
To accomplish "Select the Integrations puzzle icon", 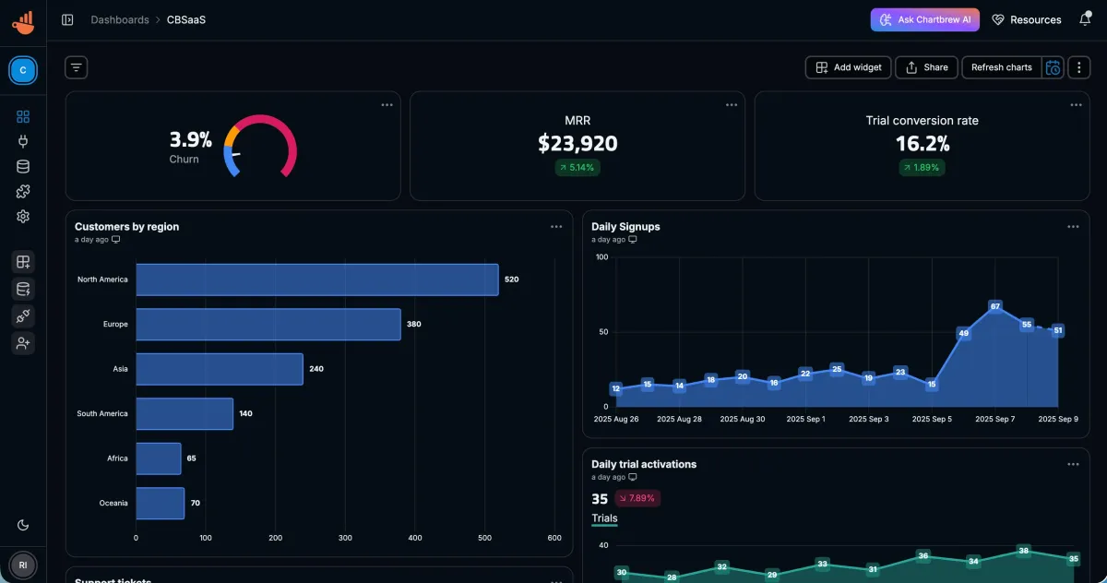I will pyautogui.click(x=22, y=191).
